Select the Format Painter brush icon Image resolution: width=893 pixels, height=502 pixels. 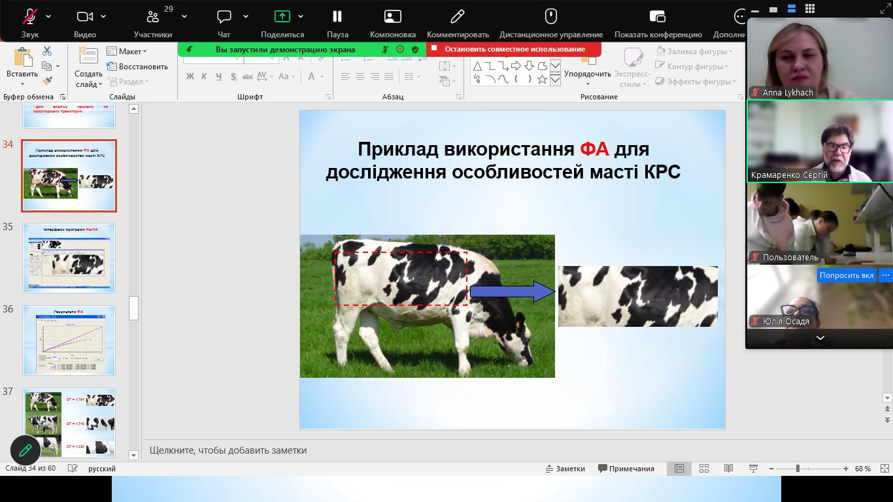coord(47,81)
